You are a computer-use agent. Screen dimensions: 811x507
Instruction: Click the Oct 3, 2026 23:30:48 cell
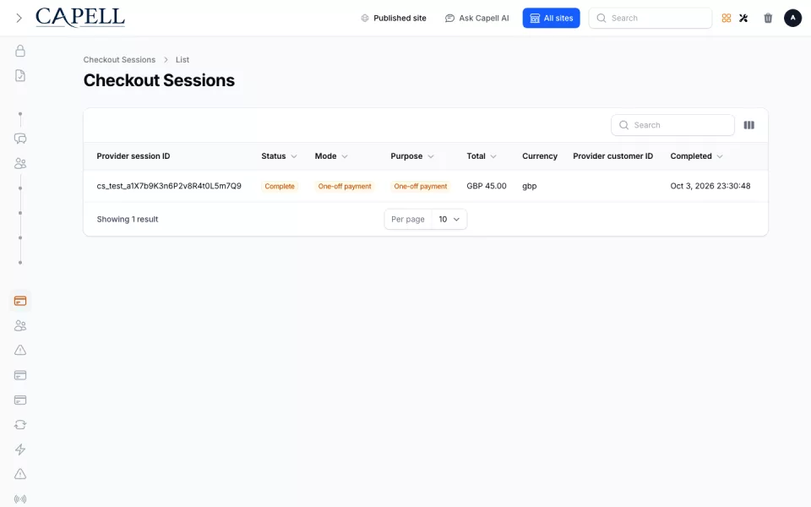710,186
